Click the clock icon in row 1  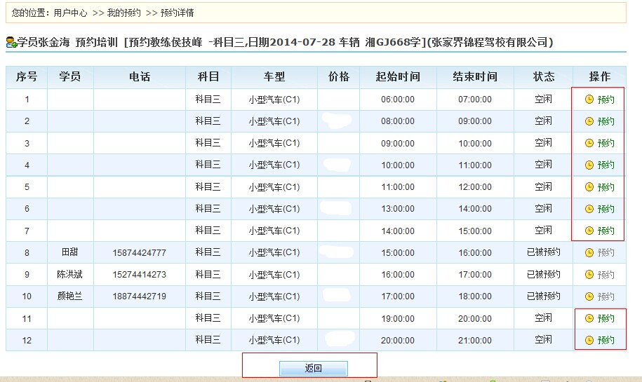tap(589, 100)
